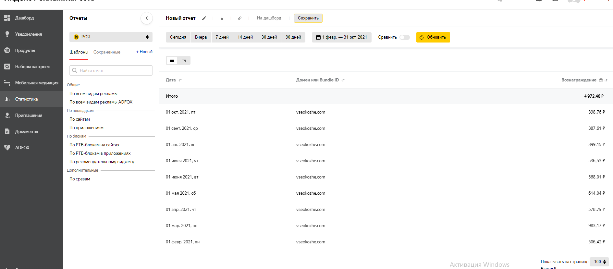613x269 pixels.
Task: Collapse the Отчеты panel with the chevron
Action: (x=147, y=18)
